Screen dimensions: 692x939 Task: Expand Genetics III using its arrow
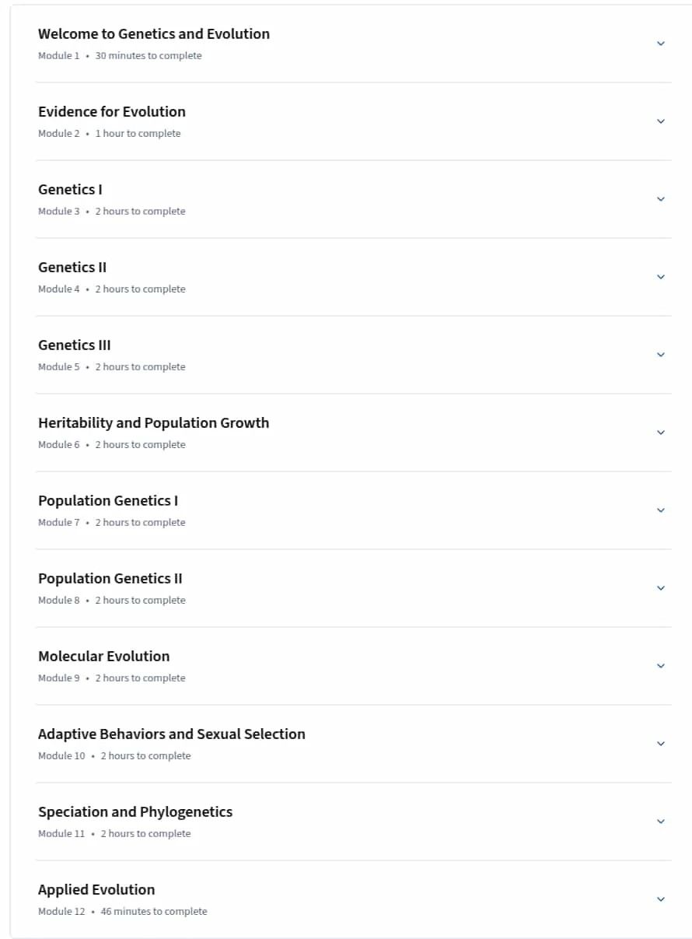661,355
